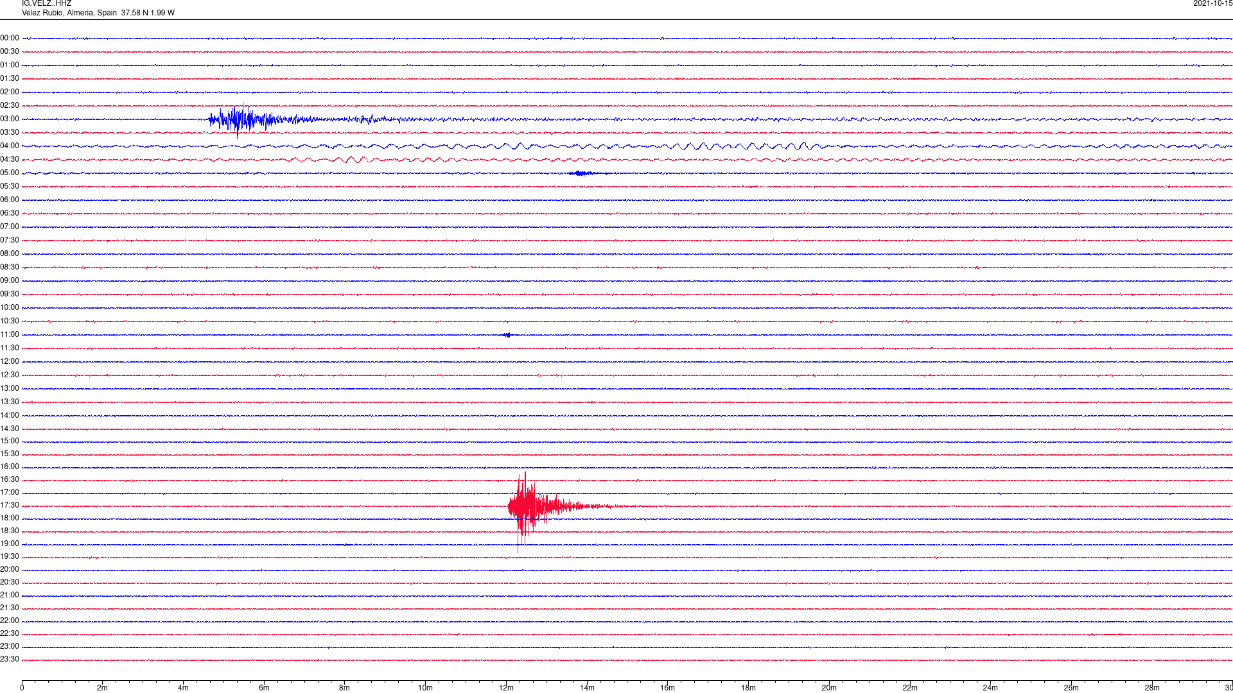
Task: Click the 8m tick on time axis
Action: [344, 687]
